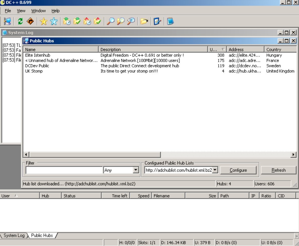Sort hubs by the Country column header
The image size is (299, 246).
click(280, 50)
